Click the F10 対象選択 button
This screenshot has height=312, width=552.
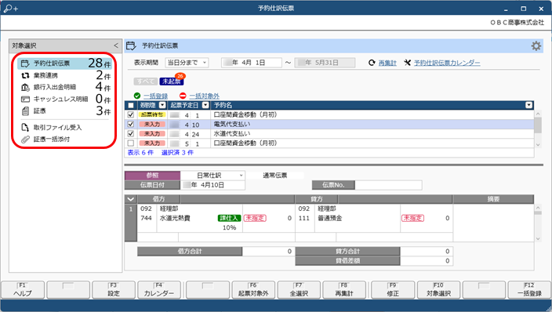[438, 290]
